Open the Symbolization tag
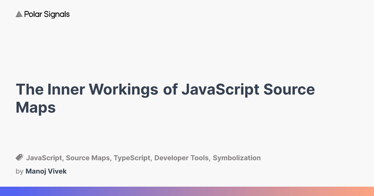Viewport: 374px width, 196px height. (x=237, y=158)
